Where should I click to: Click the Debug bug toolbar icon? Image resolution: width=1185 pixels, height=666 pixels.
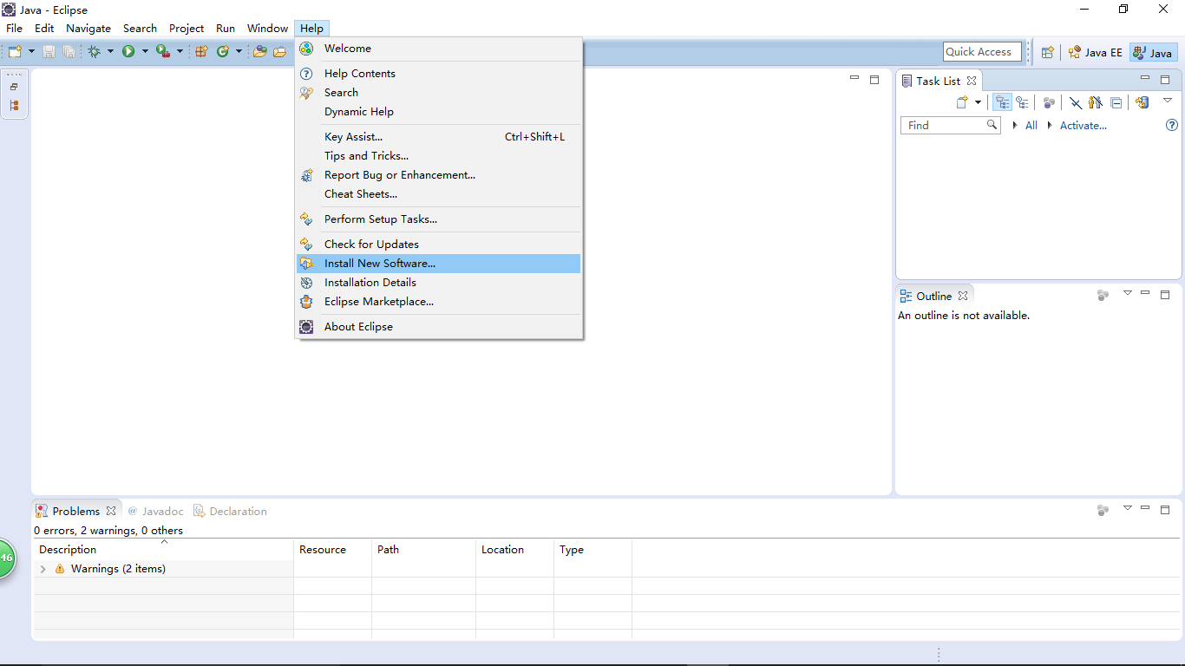click(x=94, y=52)
